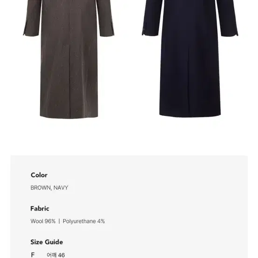Click the Size Guide heading

click(47, 242)
